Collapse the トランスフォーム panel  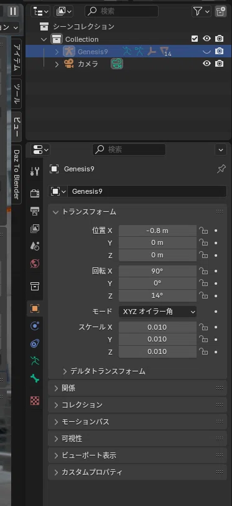[x=56, y=212]
